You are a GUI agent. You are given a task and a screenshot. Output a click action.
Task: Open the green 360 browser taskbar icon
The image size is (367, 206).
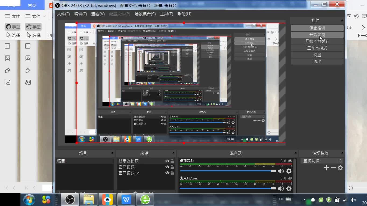tap(145, 200)
